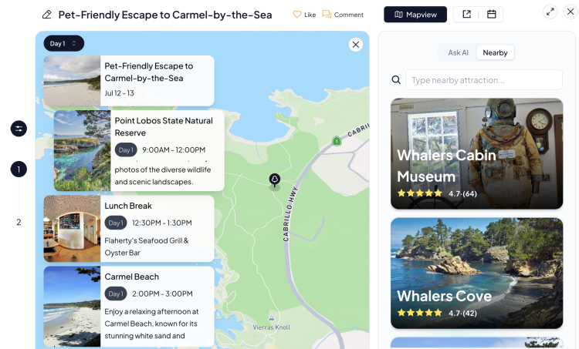Click the tree map pin marker
The image size is (579, 349).
pyautogui.click(x=274, y=180)
